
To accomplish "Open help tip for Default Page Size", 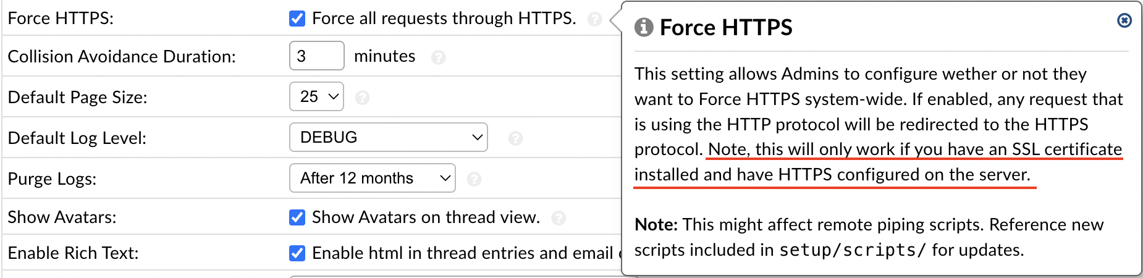I will 362,98.
